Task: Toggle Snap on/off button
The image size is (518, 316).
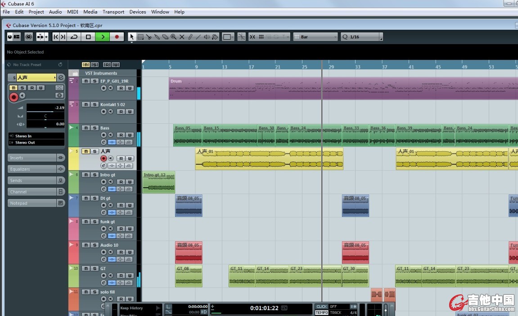Action: [x=252, y=37]
